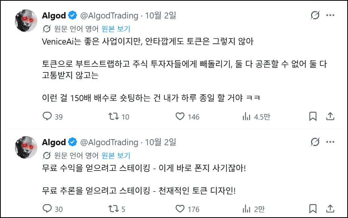Share the first Algod tweet
The image size is (348, 218).
click(x=330, y=116)
